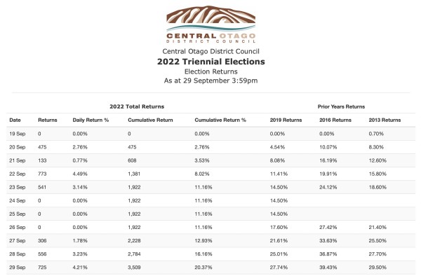Click the 2019 Returns column header
Viewport: 421px width, 276px height.
click(x=286, y=120)
